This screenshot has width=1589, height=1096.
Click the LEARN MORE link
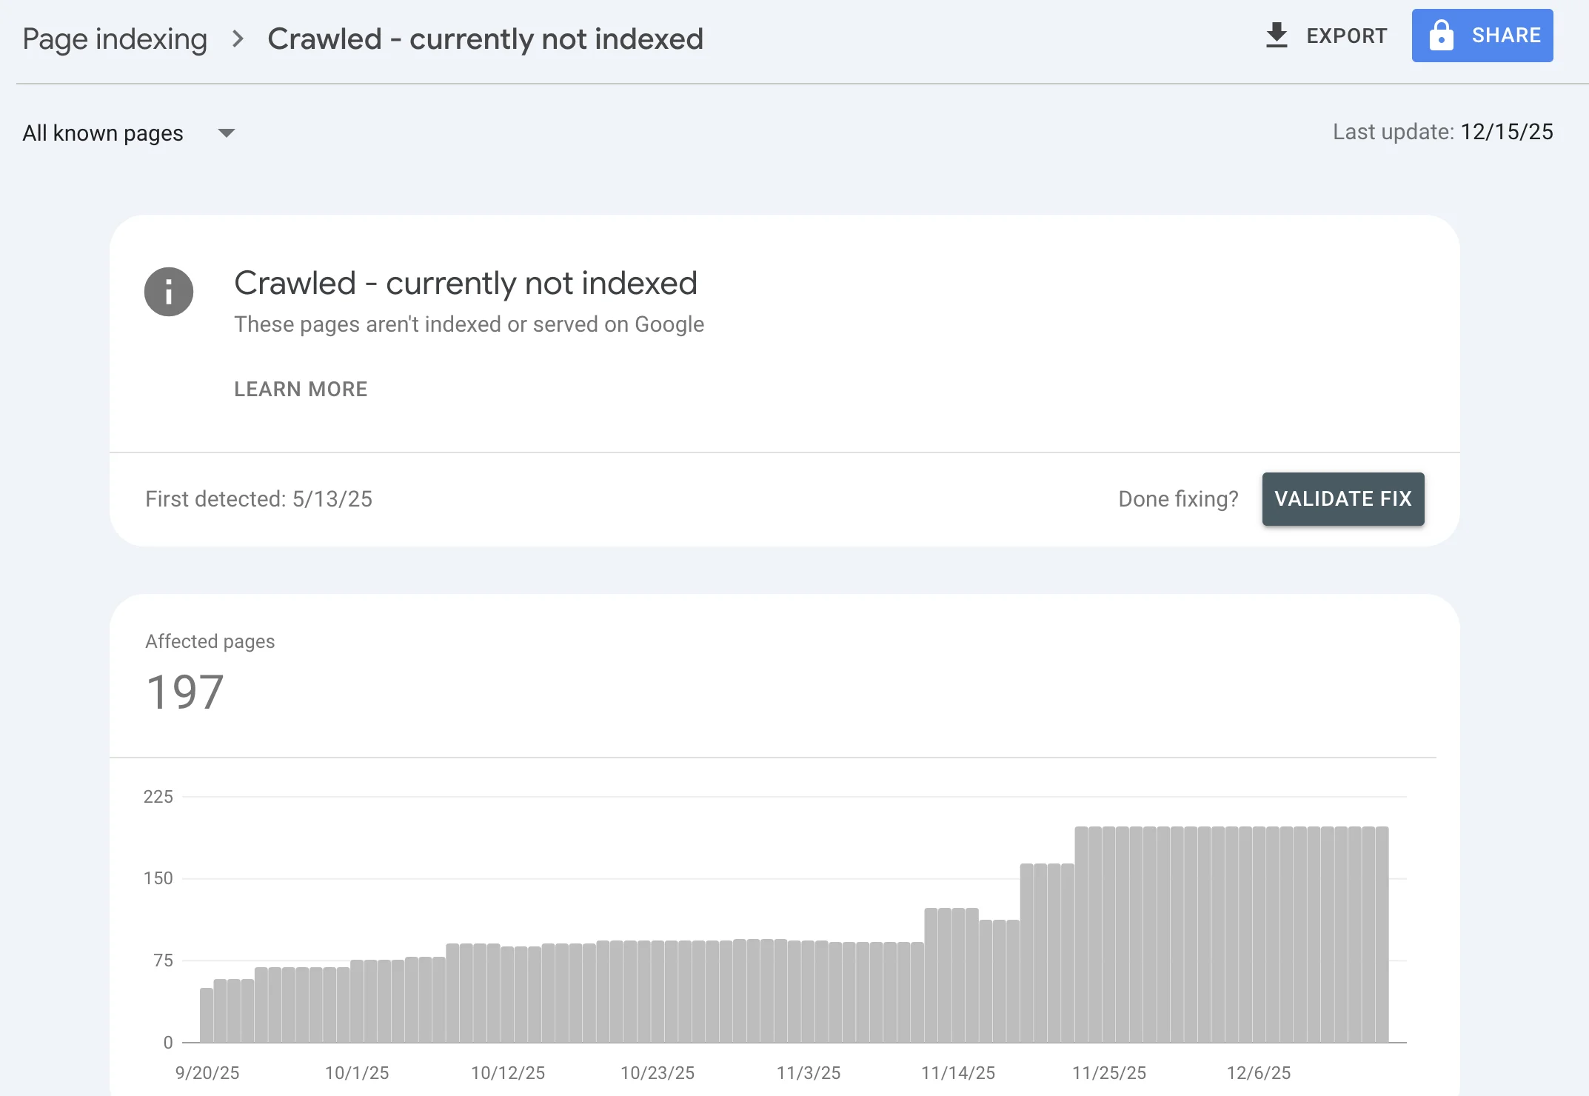coord(301,389)
